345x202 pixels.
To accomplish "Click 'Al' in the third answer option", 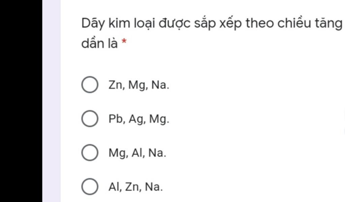I will 137,153.
